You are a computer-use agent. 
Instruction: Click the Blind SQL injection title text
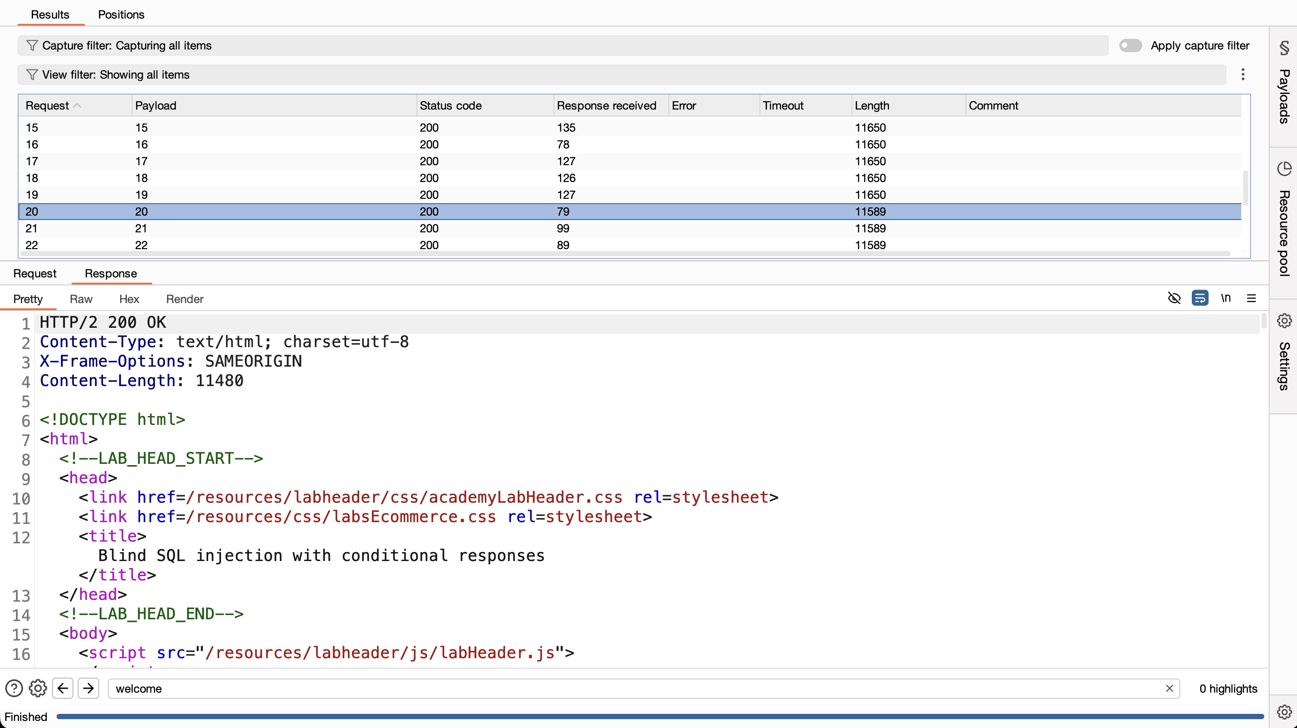coord(321,555)
